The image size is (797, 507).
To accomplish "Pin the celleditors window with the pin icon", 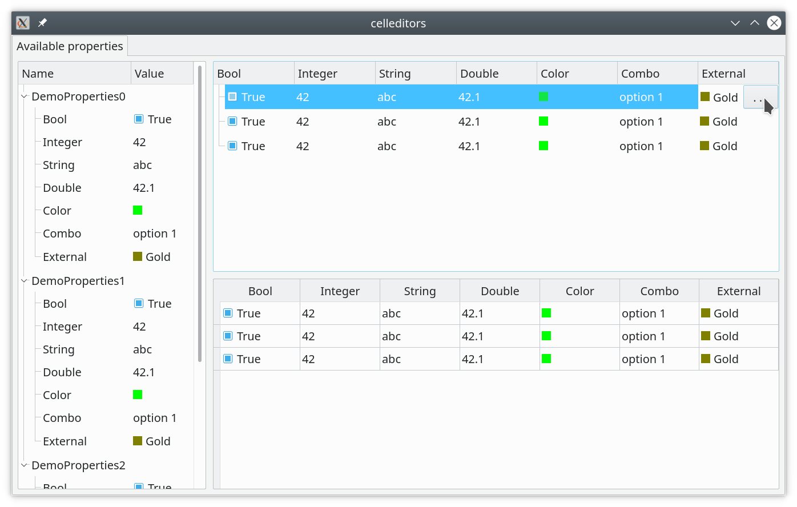I will pyautogui.click(x=42, y=23).
